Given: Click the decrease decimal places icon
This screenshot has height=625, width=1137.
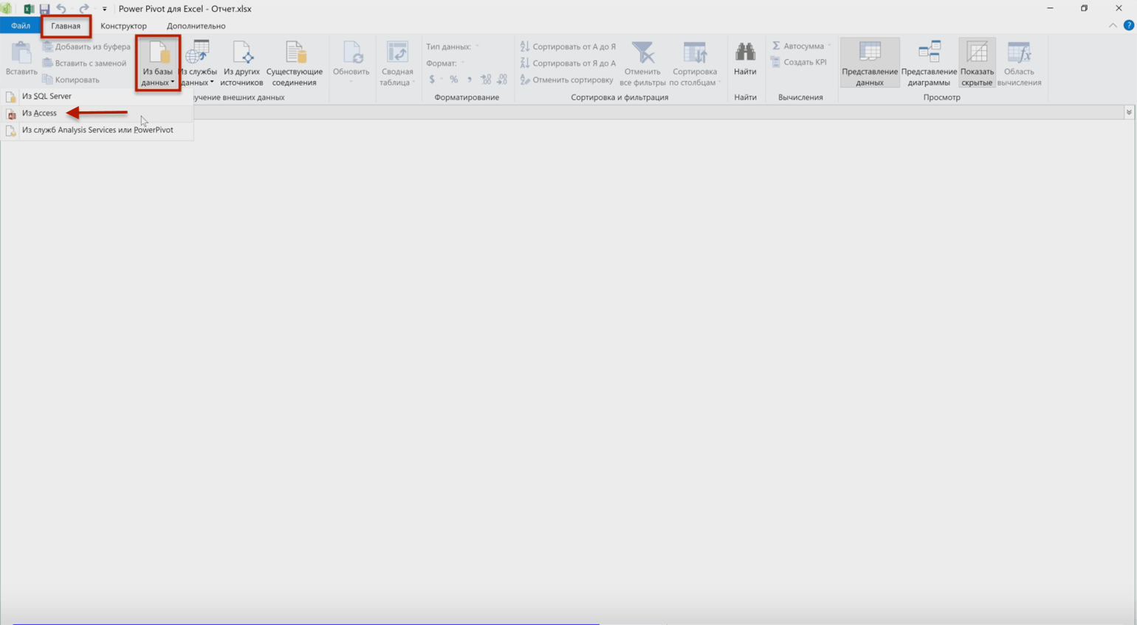Looking at the screenshot, I should pyautogui.click(x=502, y=80).
